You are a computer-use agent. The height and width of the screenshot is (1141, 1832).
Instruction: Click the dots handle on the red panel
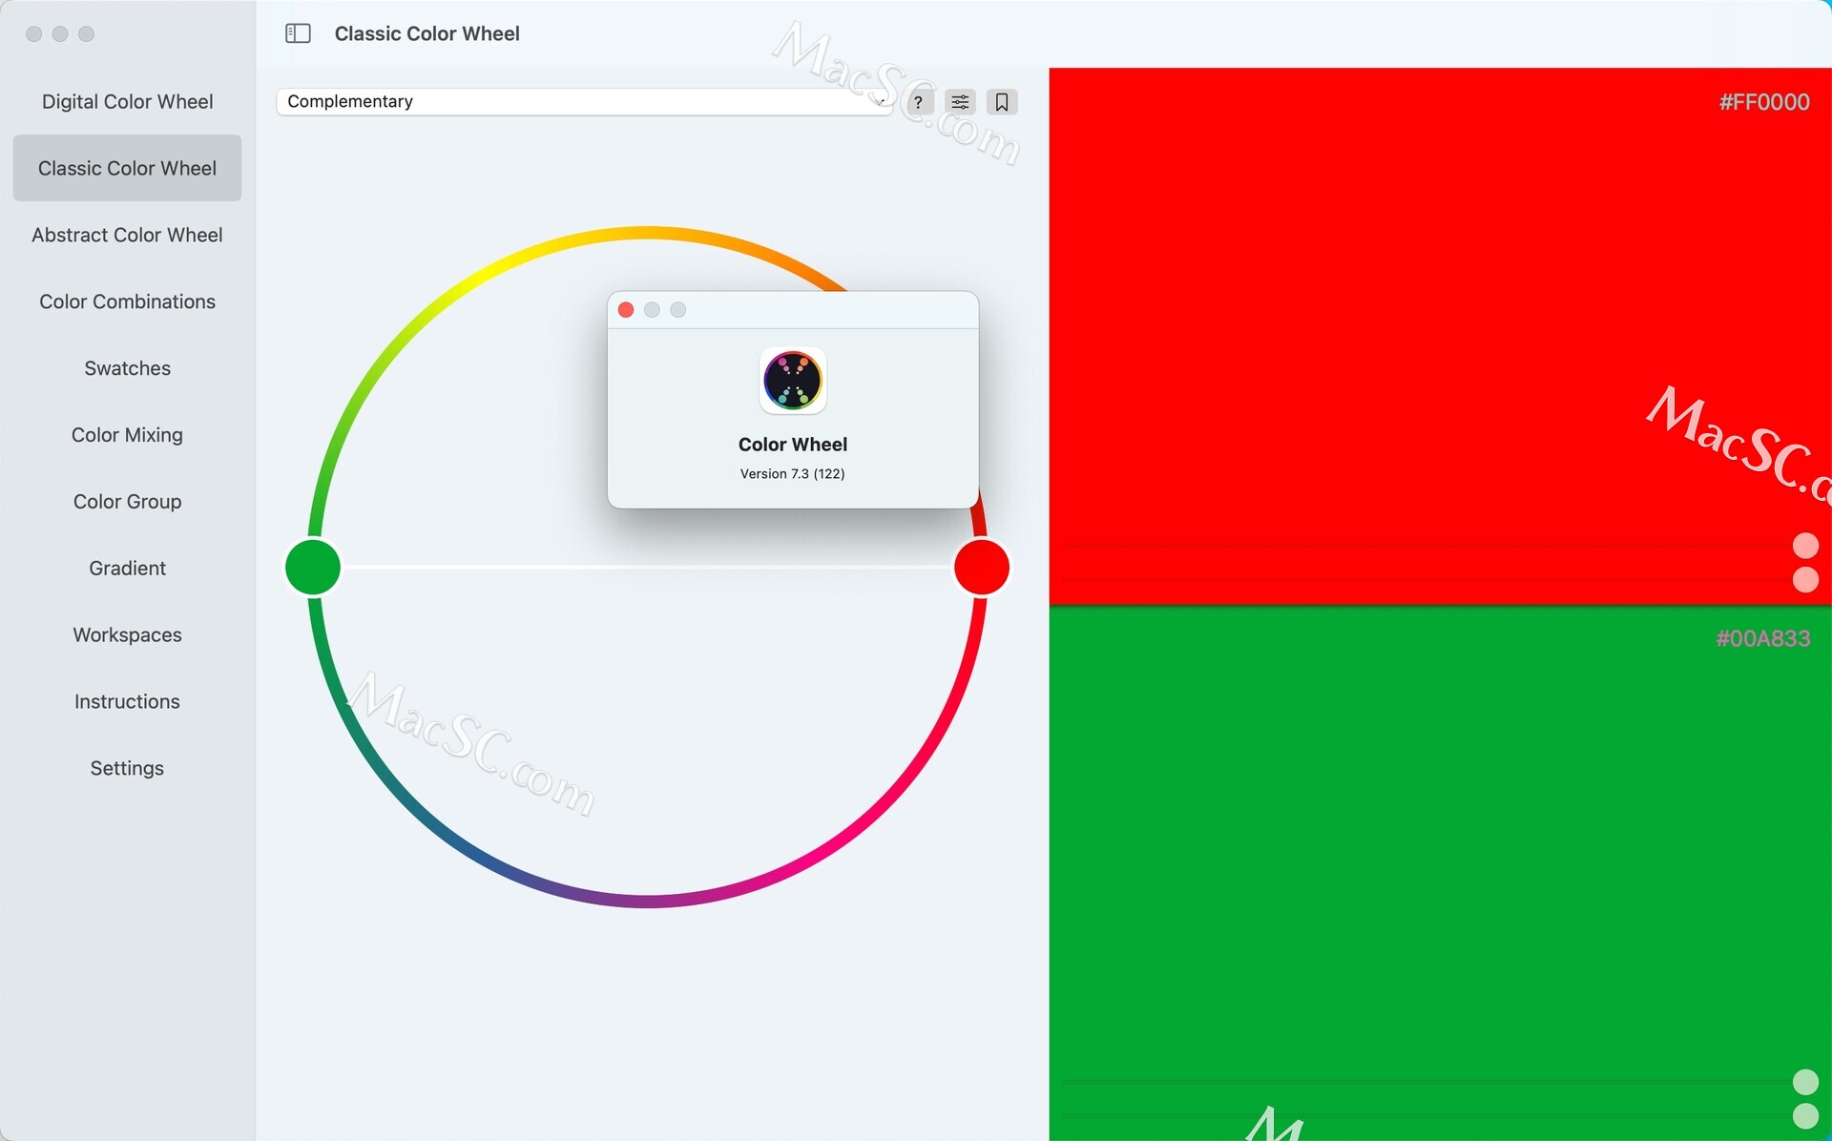pos(1806,562)
